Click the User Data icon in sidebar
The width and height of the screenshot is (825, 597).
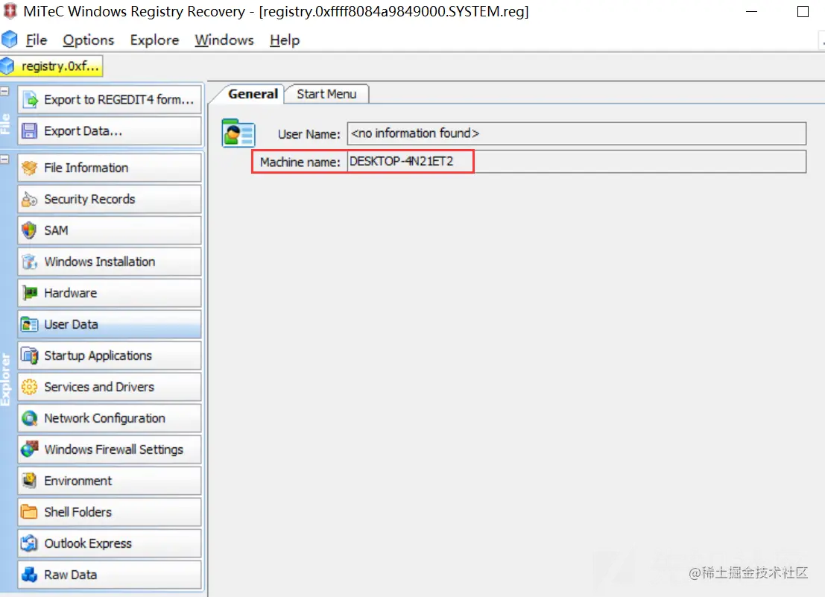click(x=30, y=324)
